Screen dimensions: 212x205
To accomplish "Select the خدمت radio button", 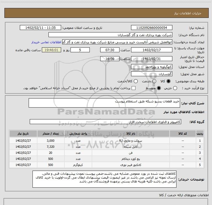I will [x=154, y=81].
